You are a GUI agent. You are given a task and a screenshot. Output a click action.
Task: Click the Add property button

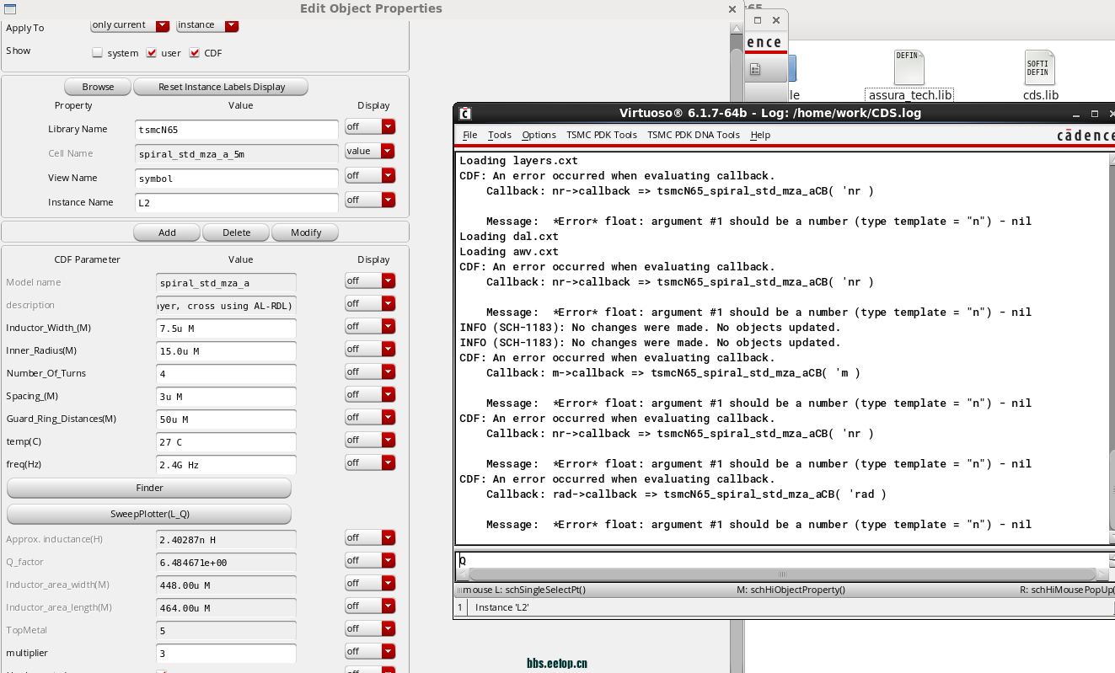167,232
